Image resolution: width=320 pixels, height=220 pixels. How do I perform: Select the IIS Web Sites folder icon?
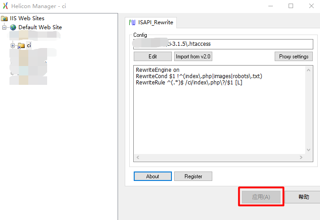coord(4,18)
